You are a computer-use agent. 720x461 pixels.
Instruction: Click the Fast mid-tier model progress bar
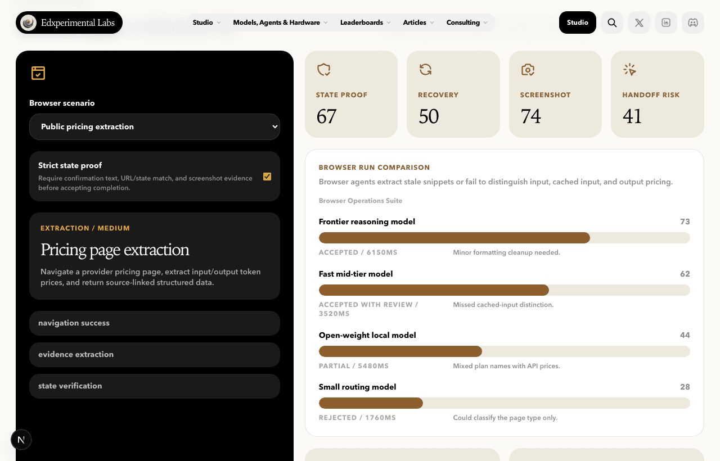point(505,290)
